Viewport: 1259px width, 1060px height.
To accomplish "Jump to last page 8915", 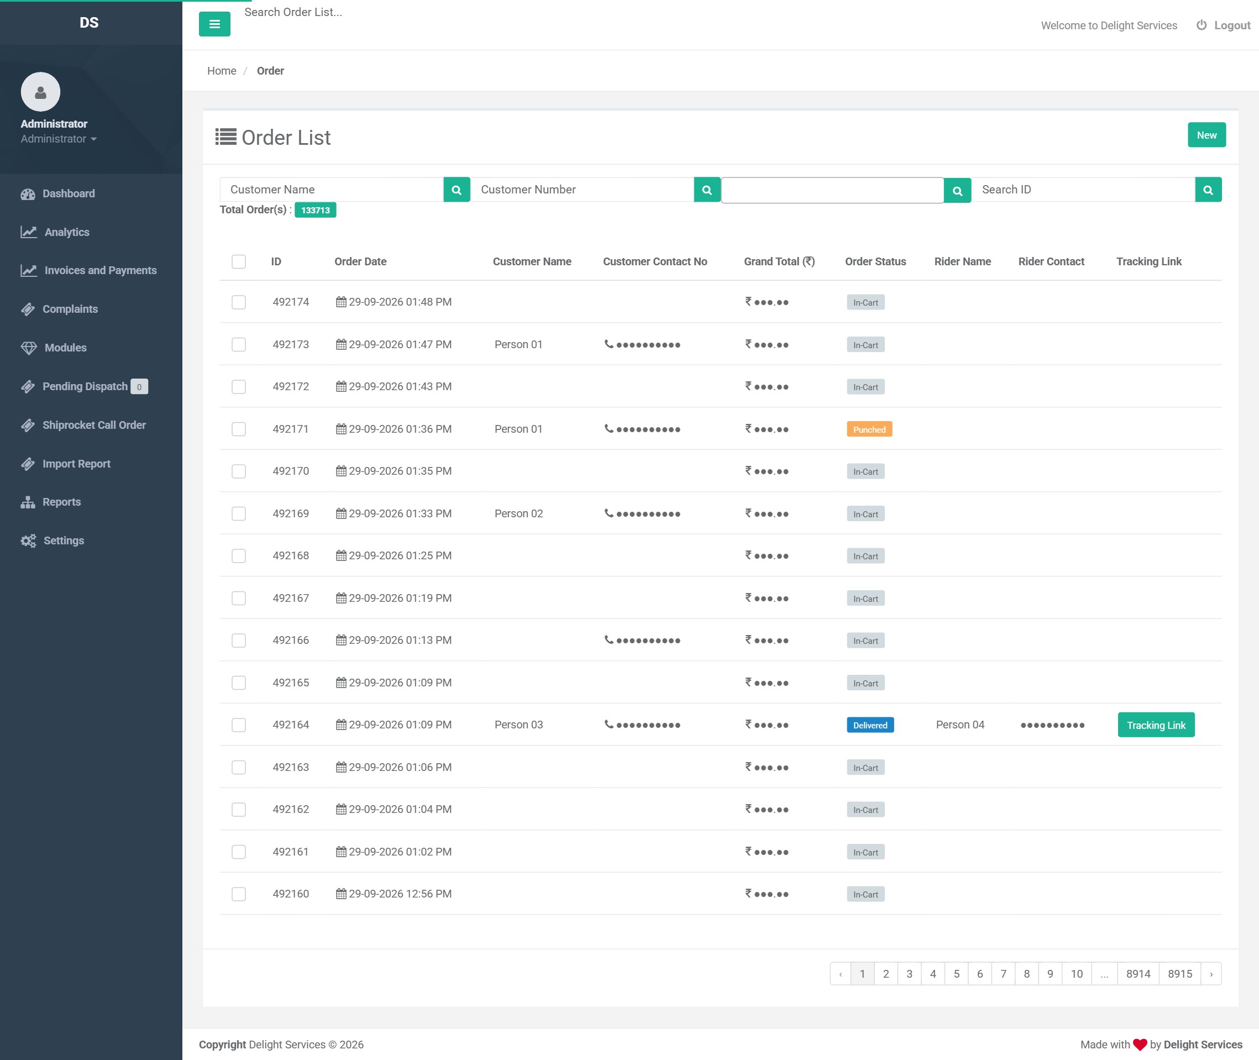I will (1179, 974).
